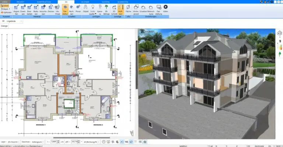Select the Skalieren material tool
This screenshot has width=283, height=147.
point(35,7)
